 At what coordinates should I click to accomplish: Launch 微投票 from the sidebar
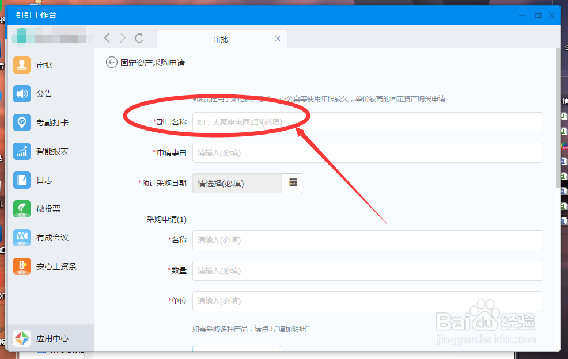[x=22, y=209]
